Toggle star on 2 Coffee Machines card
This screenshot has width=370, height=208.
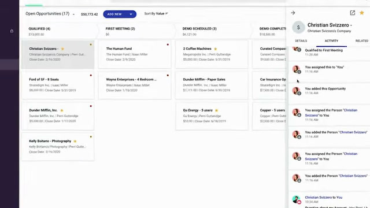point(216,49)
